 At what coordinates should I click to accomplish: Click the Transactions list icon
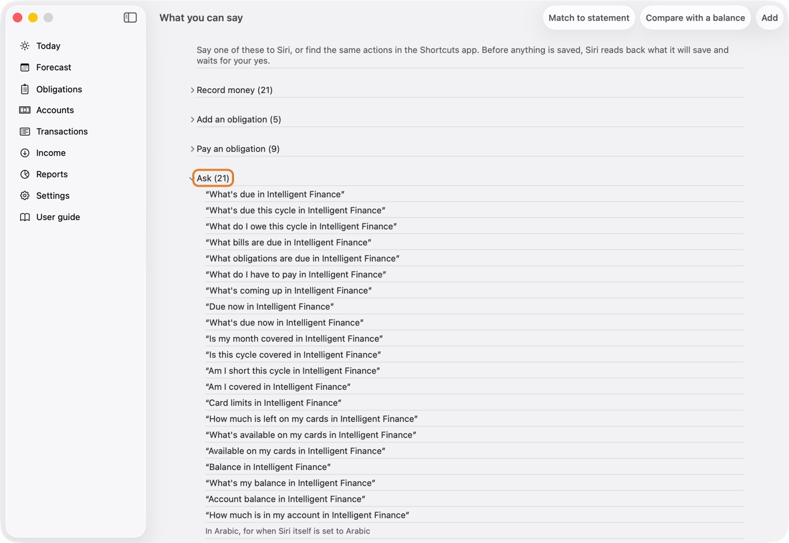click(25, 131)
